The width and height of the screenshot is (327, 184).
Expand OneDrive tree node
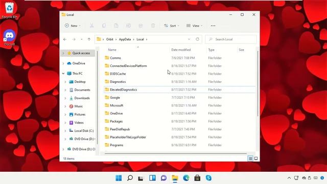63,63
